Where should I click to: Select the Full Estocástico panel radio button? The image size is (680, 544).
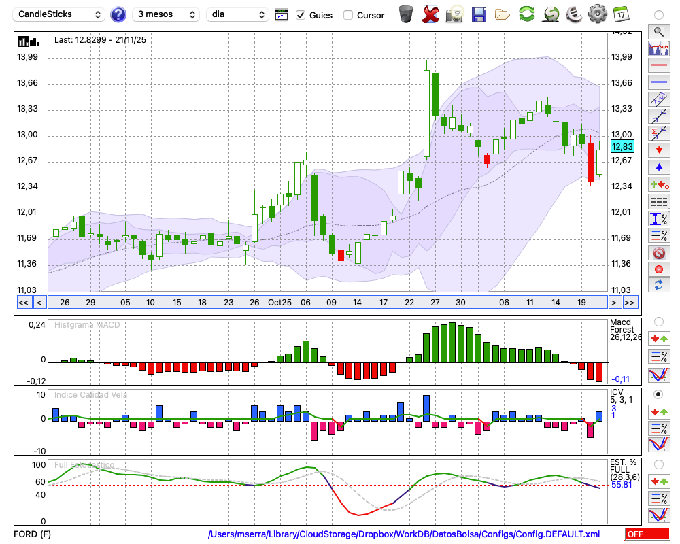tap(658, 464)
